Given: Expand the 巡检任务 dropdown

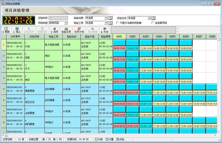Looking at the screenshot, I should [149, 18].
